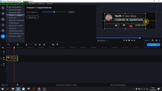
Task: Open the Настройки menu
Action: (32, 4)
